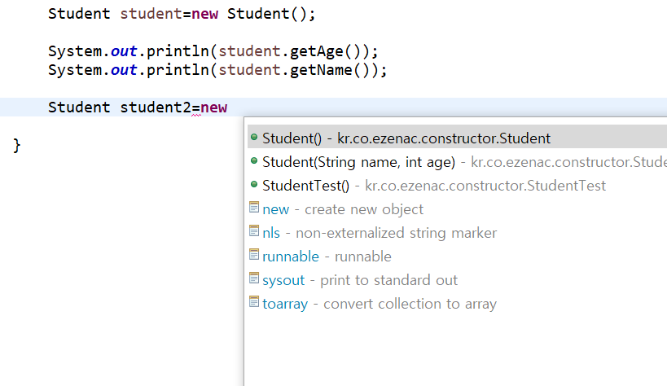
Task: Click 'convert collection to array' description
Action: (410, 304)
